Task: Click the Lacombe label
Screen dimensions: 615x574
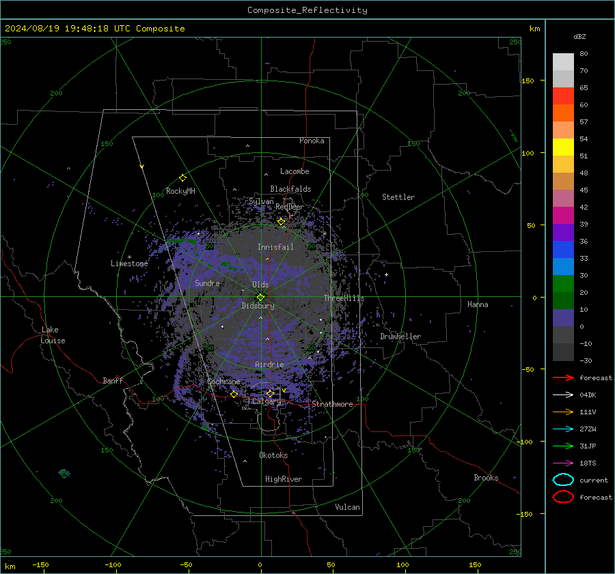Action: 295,171
